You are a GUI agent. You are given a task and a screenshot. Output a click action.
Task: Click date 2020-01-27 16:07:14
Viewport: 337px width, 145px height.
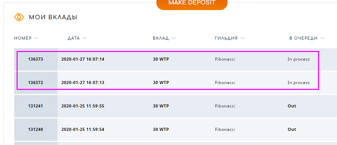pyautogui.click(x=83, y=59)
